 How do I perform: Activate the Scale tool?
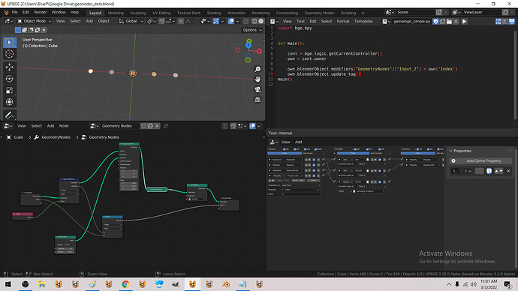point(9,90)
